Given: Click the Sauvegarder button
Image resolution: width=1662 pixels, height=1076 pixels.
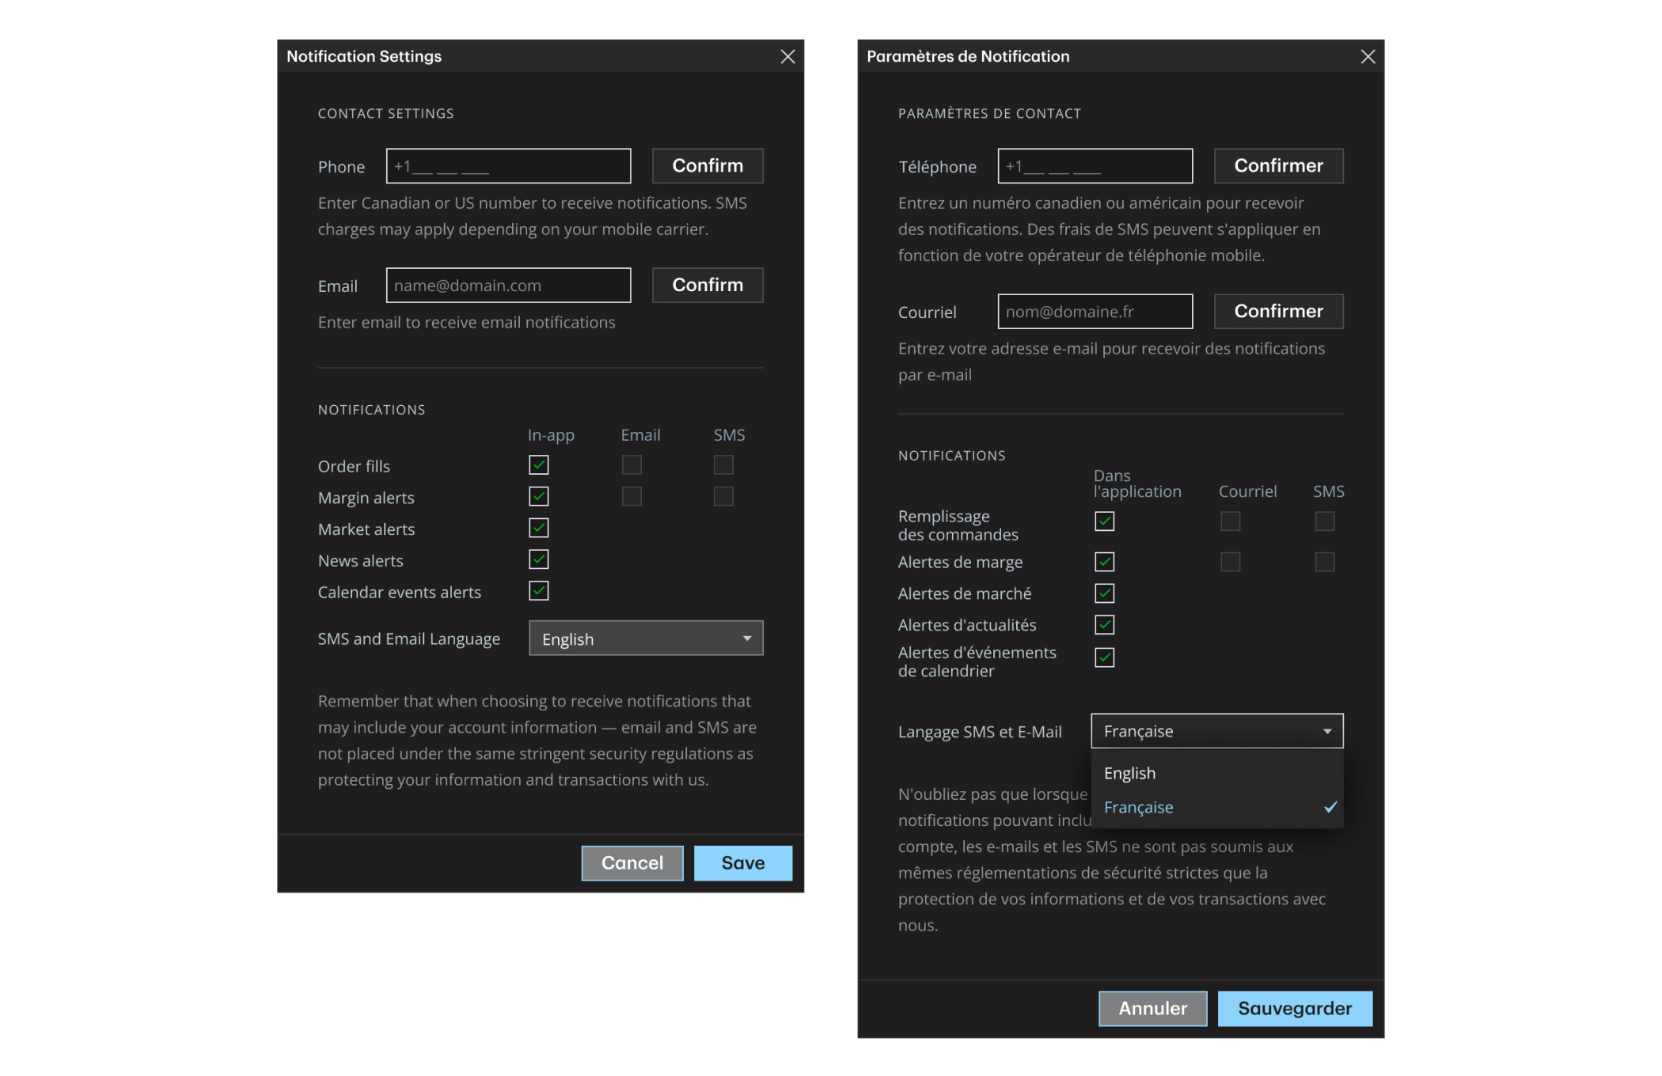Looking at the screenshot, I should coord(1295,1008).
